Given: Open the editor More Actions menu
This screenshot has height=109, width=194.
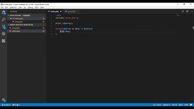Looking at the screenshot, I should click(192, 12).
